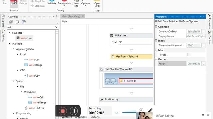Click the Step Over command
Viewport: 213px width, 119px height.
click(38, 6)
